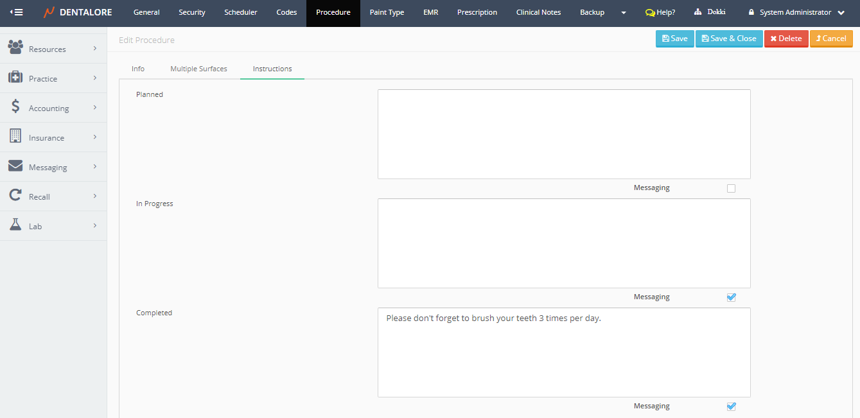Click the Recall refresh arrow icon
This screenshot has height=418, width=860.
[15, 196]
